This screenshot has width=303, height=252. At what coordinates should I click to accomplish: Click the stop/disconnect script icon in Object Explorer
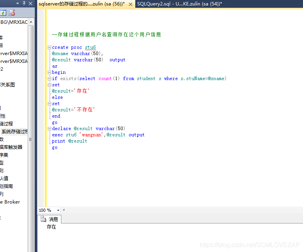[12, 13]
